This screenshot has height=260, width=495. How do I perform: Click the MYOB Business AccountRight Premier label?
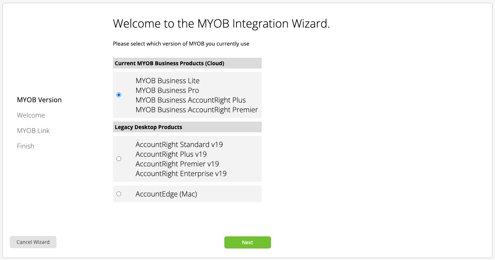click(196, 110)
